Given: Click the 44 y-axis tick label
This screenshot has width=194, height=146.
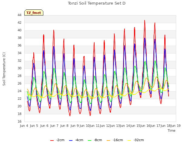Looking at the screenshot, I should tap(19, 15).
